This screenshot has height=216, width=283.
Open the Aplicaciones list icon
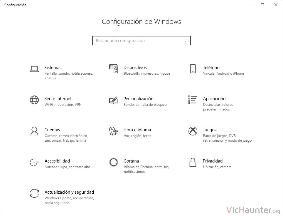tap(193, 100)
